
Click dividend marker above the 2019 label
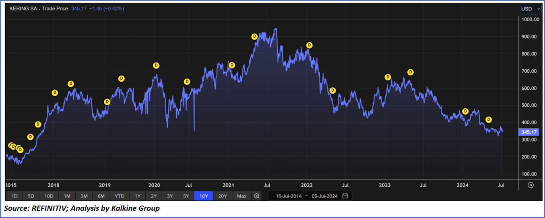107,102
